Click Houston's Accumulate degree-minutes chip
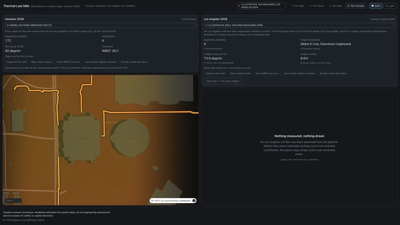The height and width of the screenshot is (225, 400). coord(101,62)
